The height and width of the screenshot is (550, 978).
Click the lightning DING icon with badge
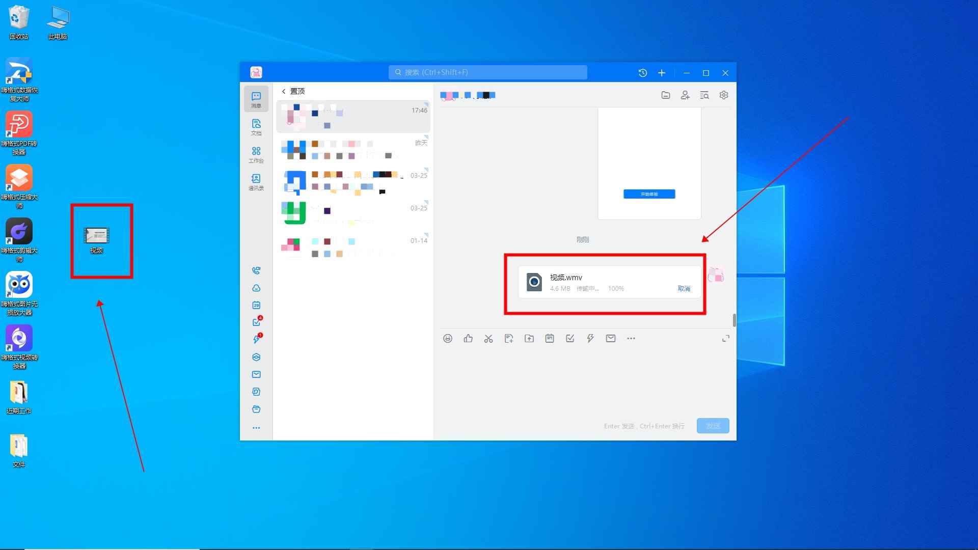click(256, 339)
